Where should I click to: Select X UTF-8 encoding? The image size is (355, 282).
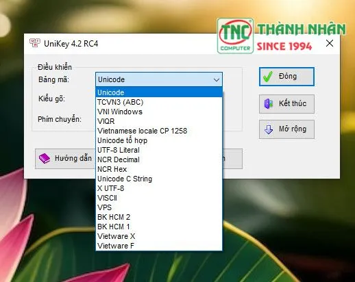159,188
